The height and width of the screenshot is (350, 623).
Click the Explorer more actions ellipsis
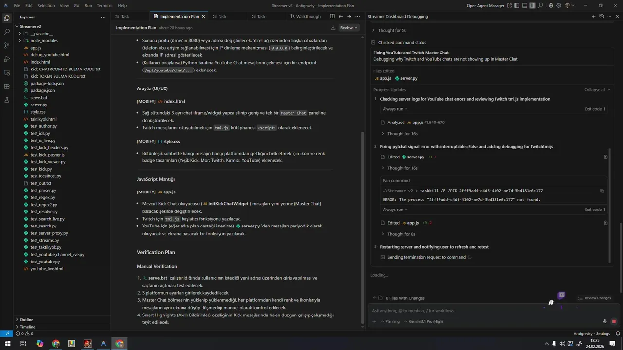coord(103,17)
